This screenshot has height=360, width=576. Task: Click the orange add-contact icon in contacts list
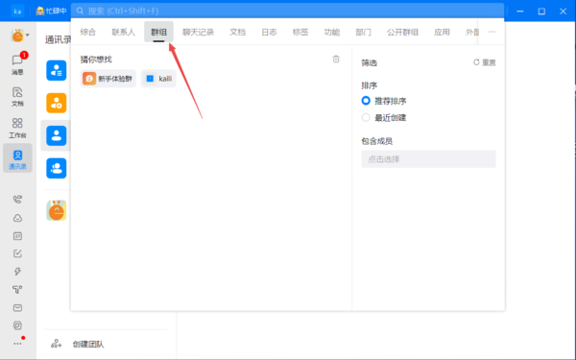[57, 103]
